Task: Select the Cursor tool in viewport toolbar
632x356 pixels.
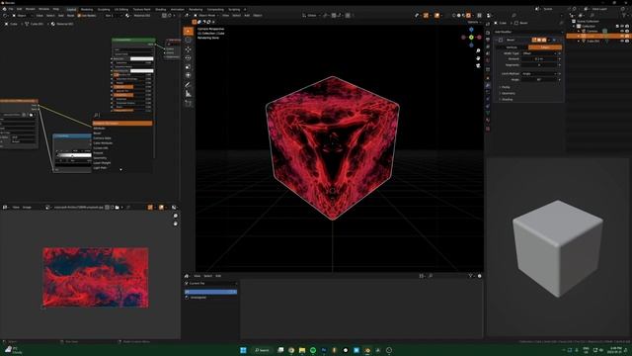Action: coord(189,41)
